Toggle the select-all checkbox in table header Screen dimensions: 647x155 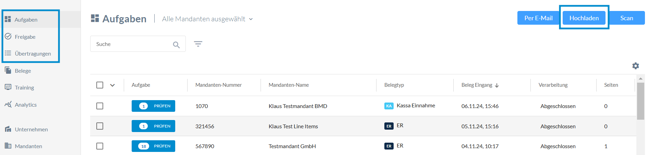100,85
